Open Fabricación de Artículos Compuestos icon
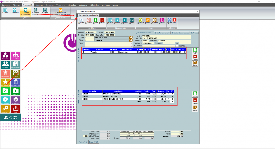The height and width of the screenshot is (149, 275). [x=60, y=12]
